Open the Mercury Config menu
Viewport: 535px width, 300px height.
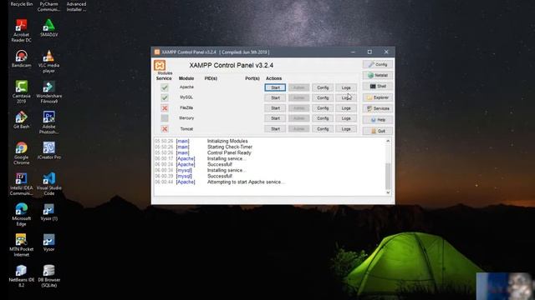coord(323,118)
